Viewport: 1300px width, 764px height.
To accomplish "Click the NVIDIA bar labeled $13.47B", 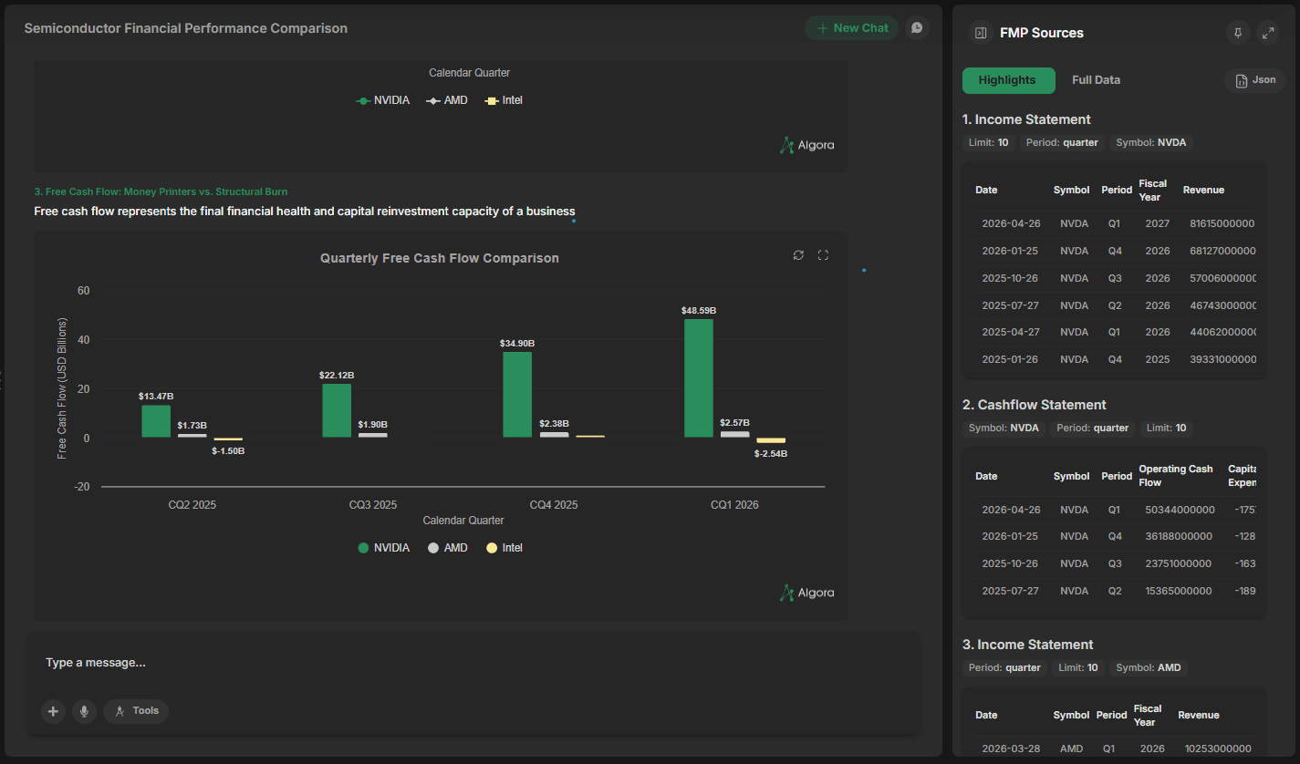I will (156, 421).
